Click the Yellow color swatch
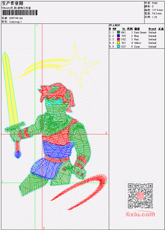 pos(118,43)
